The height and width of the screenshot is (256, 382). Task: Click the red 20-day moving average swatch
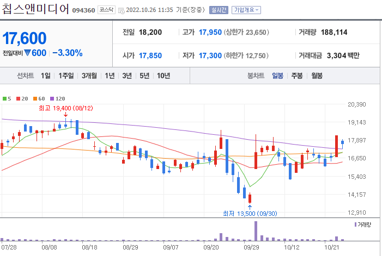click(19, 98)
